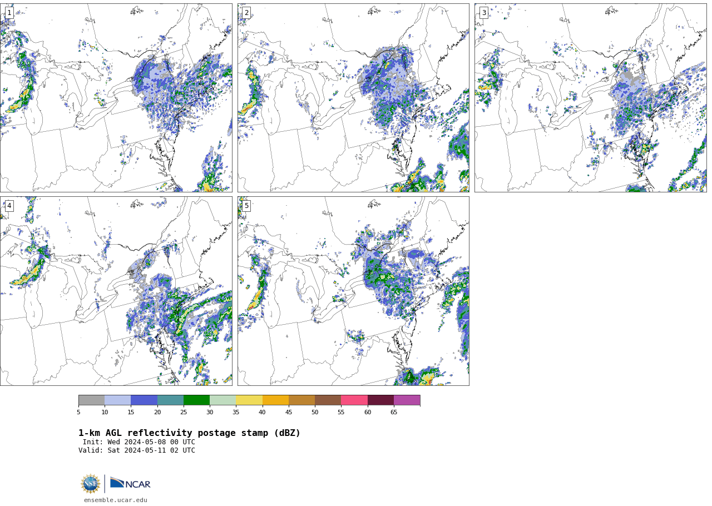712x506 pixels.
Task: Select the orange 40-45 dBZ swatch
Action: [275, 400]
